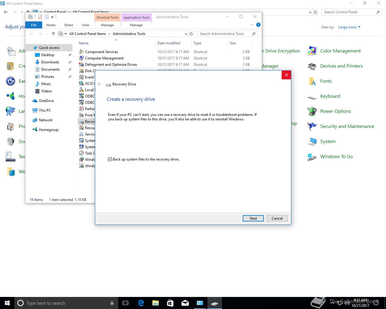Open the File tab in Explorer
The height and width of the screenshot is (309, 386).
34,25
